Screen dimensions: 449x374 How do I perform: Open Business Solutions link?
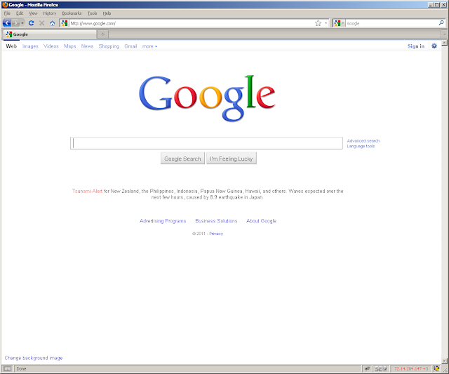216,221
